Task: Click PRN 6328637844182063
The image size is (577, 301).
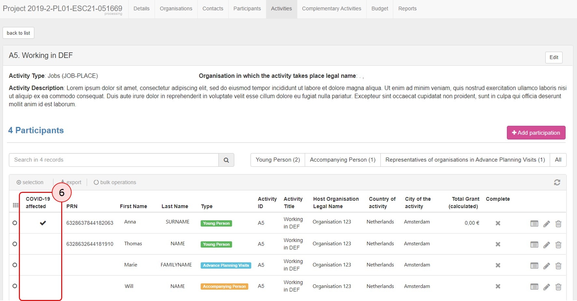Action: point(90,223)
